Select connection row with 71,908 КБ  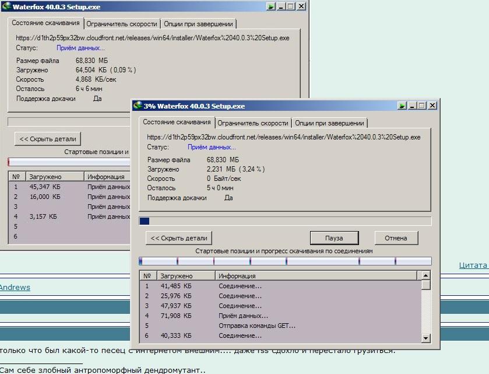pyautogui.click(x=280, y=316)
